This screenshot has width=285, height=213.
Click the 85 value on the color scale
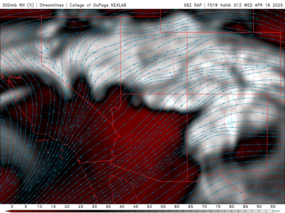coord(245,207)
